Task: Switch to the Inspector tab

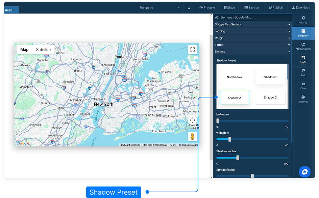Action: point(303,33)
